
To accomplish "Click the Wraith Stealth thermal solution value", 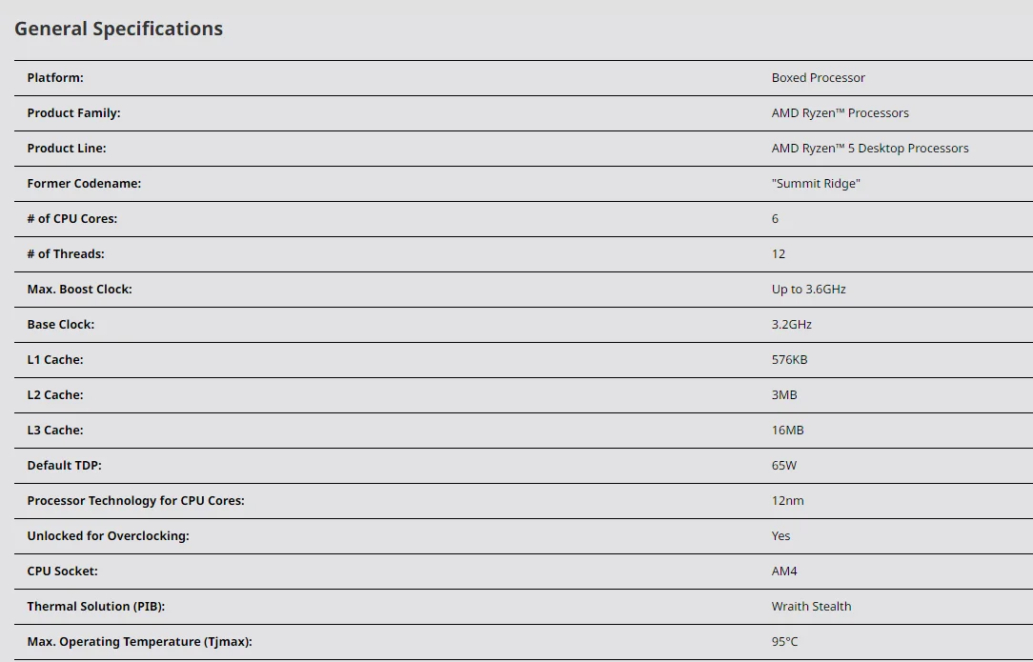I will (811, 607).
